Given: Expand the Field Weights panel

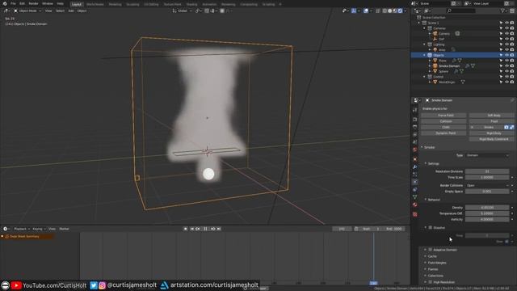Looking at the screenshot, I should 436,263.
